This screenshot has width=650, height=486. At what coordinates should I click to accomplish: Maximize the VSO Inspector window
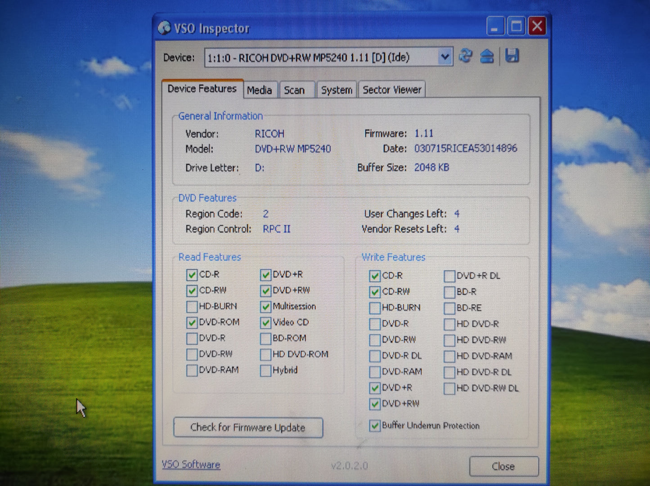[516, 27]
